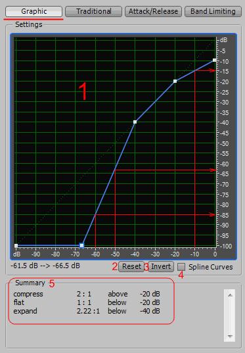Image resolution: width=245 pixels, height=353 pixels.
Task: Click the blue curve segment above the -10 dB input
Action: click(x=195, y=71)
